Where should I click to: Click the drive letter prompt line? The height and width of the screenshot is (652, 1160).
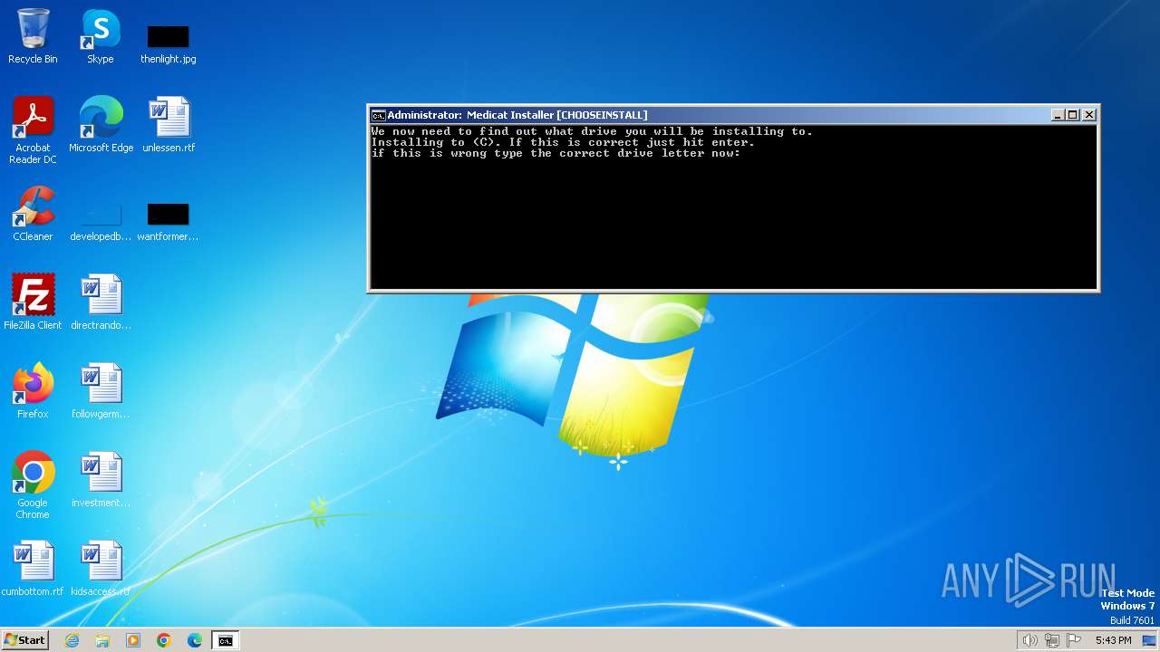coord(556,153)
